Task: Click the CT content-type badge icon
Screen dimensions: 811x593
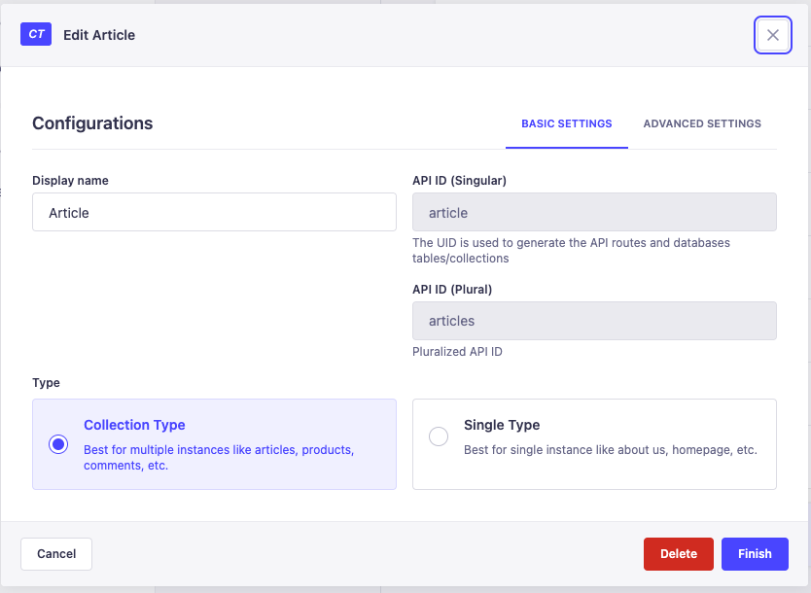Action: tap(36, 34)
